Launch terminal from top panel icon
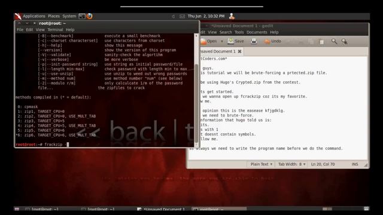The height and width of the screenshot is (215, 383). [x=82, y=16]
